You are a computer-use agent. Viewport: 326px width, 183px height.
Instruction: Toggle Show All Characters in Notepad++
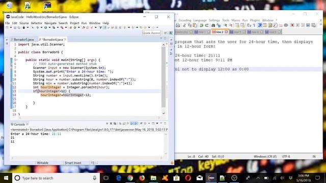point(254,25)
